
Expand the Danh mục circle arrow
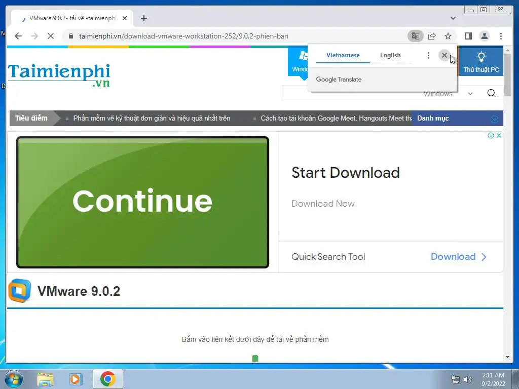click(494, 120)
